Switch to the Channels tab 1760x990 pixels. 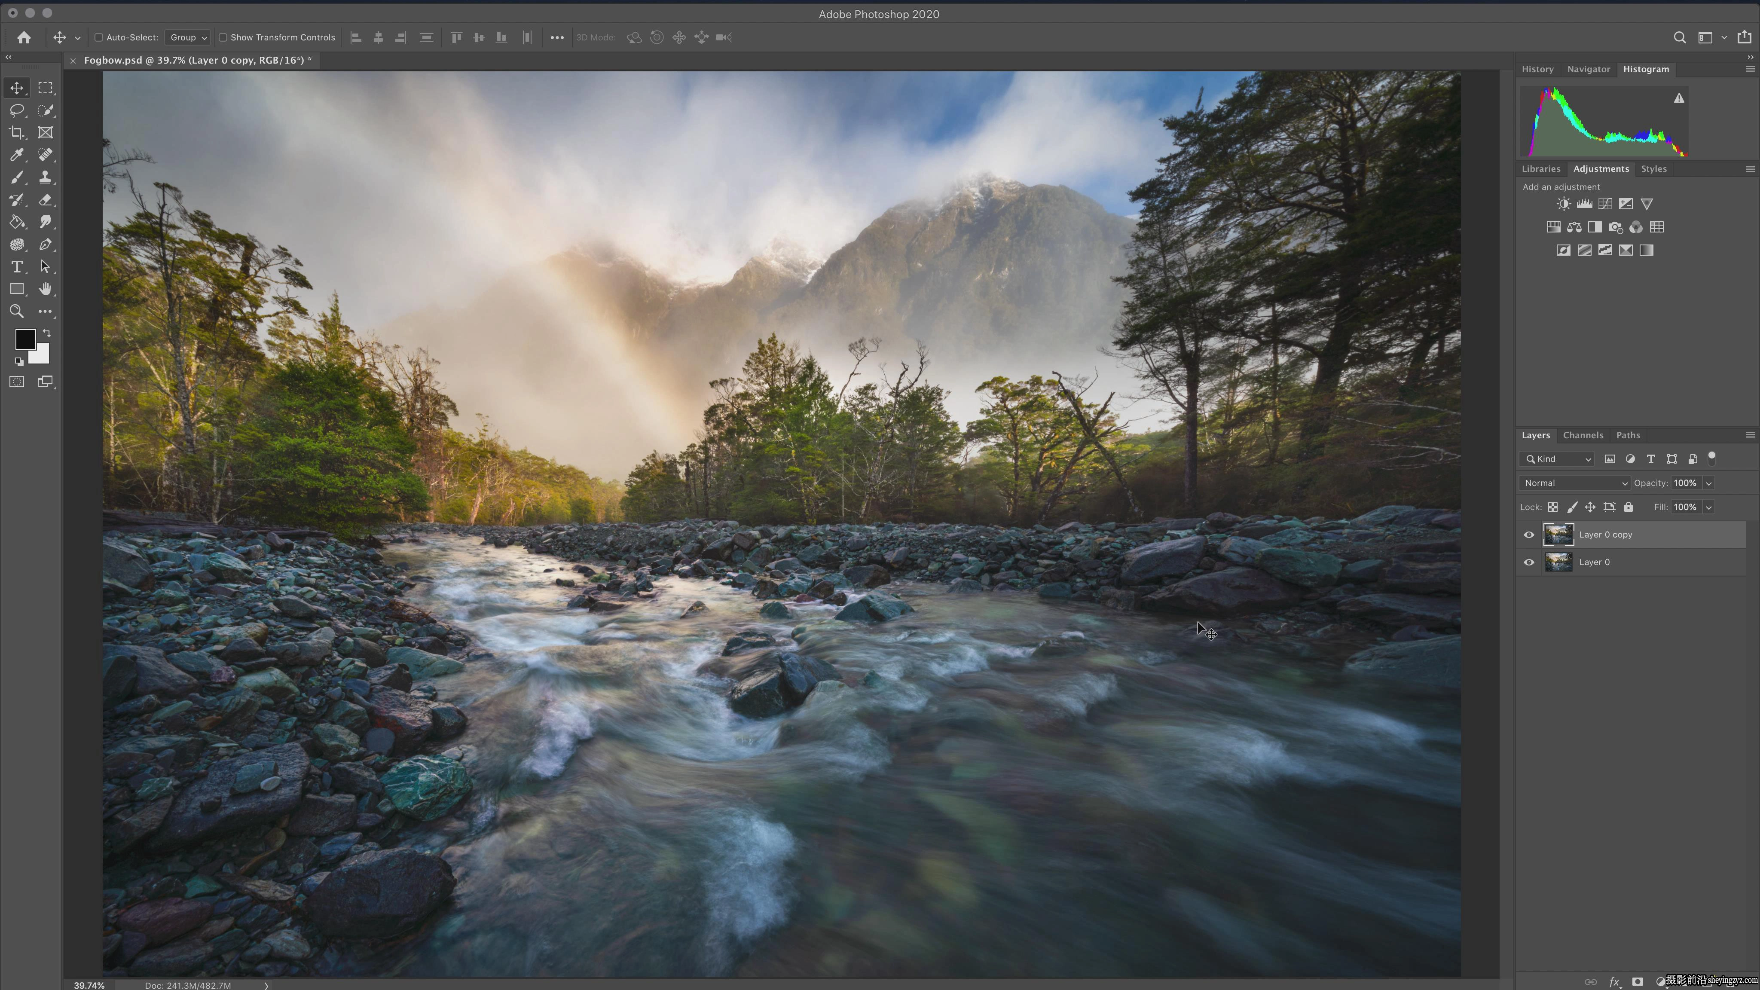(x=1583, y=435)
